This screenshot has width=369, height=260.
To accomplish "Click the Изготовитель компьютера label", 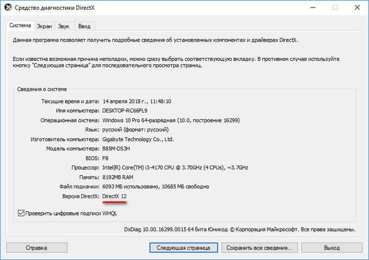I will (x=65, y=139).
